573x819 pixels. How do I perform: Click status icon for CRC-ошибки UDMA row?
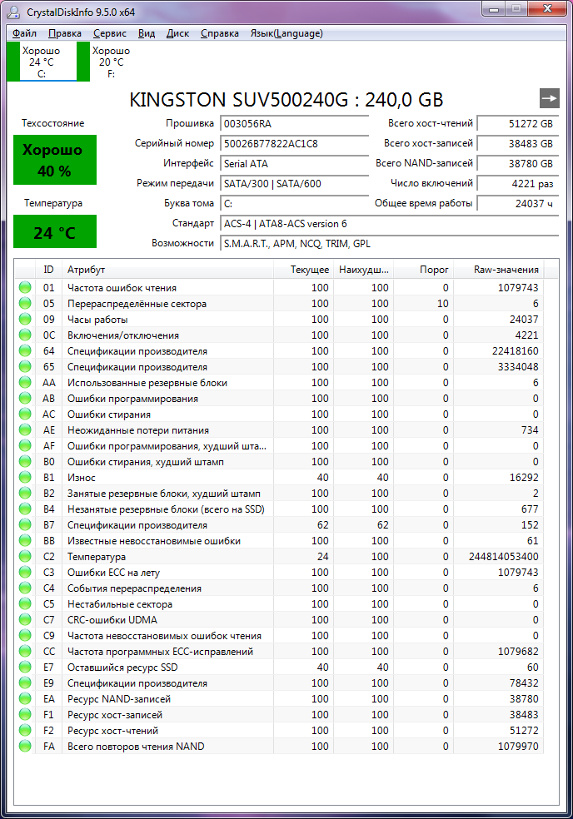(25, 619)
